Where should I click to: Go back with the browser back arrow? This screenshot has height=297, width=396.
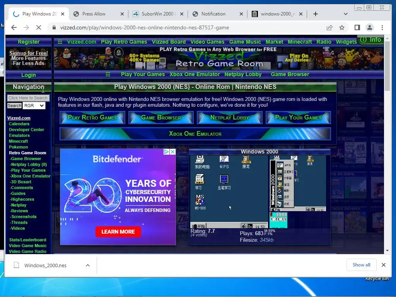pyautogui.click(x=14, y=27)
